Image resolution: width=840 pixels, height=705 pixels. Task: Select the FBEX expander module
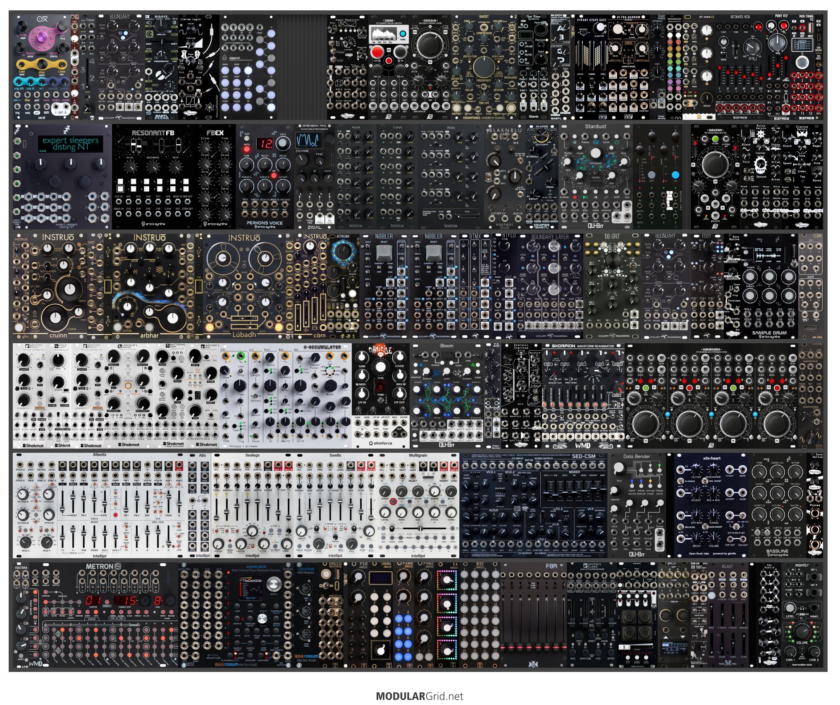pos(215,177)
